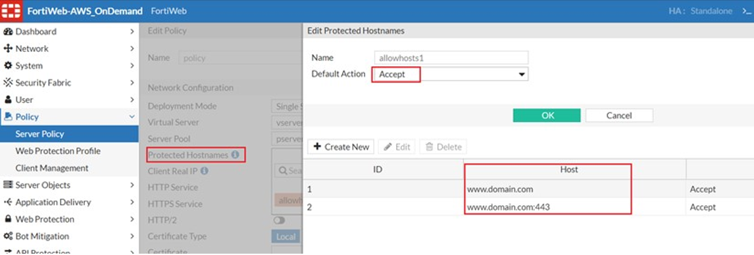Expand the Server Objects menu

click(x=69, y=185)
